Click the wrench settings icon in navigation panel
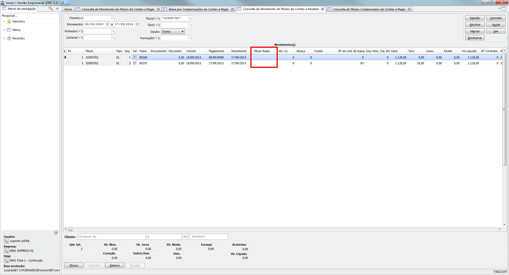This screenshot has height=275, width=509. point(50,8)
